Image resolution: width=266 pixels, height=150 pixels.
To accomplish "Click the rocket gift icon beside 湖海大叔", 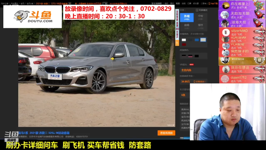I will (x=259, y=23).
